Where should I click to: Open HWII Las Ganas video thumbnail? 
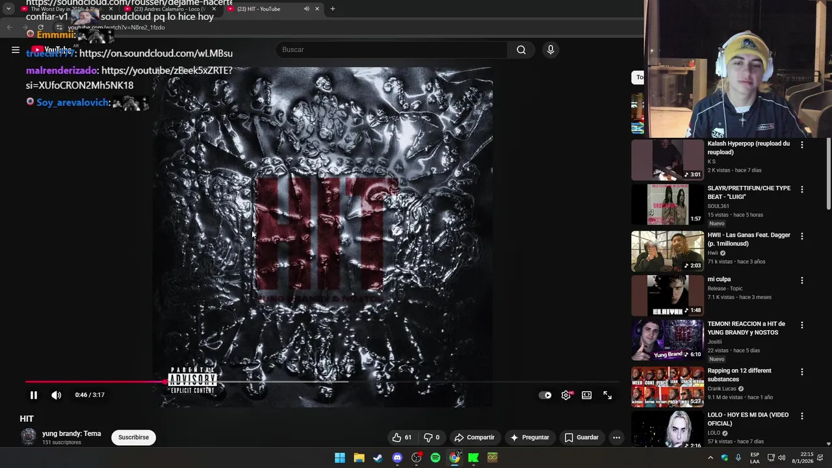(x=668, y=251)
